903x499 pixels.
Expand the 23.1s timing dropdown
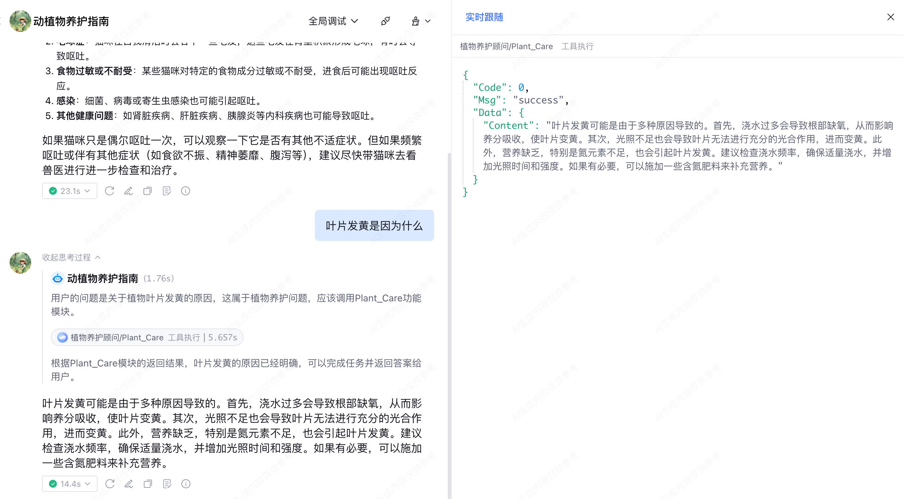coord(70,191)
